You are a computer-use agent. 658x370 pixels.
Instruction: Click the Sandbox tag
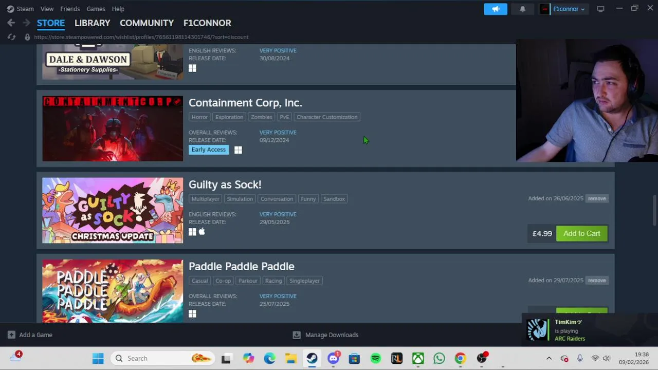334,199
